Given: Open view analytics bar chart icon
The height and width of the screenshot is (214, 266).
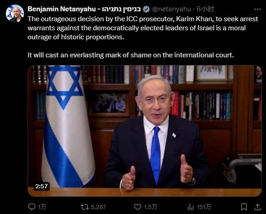Looking at the screenshot, I should [x=190, y=207].
